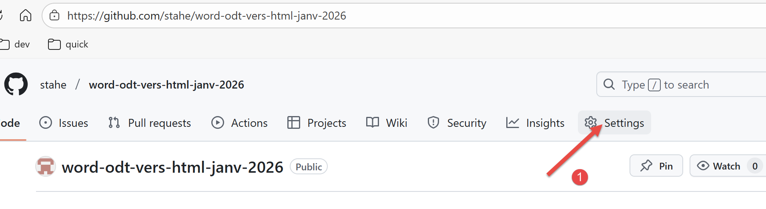Open the Issues tab

point(64,123)
